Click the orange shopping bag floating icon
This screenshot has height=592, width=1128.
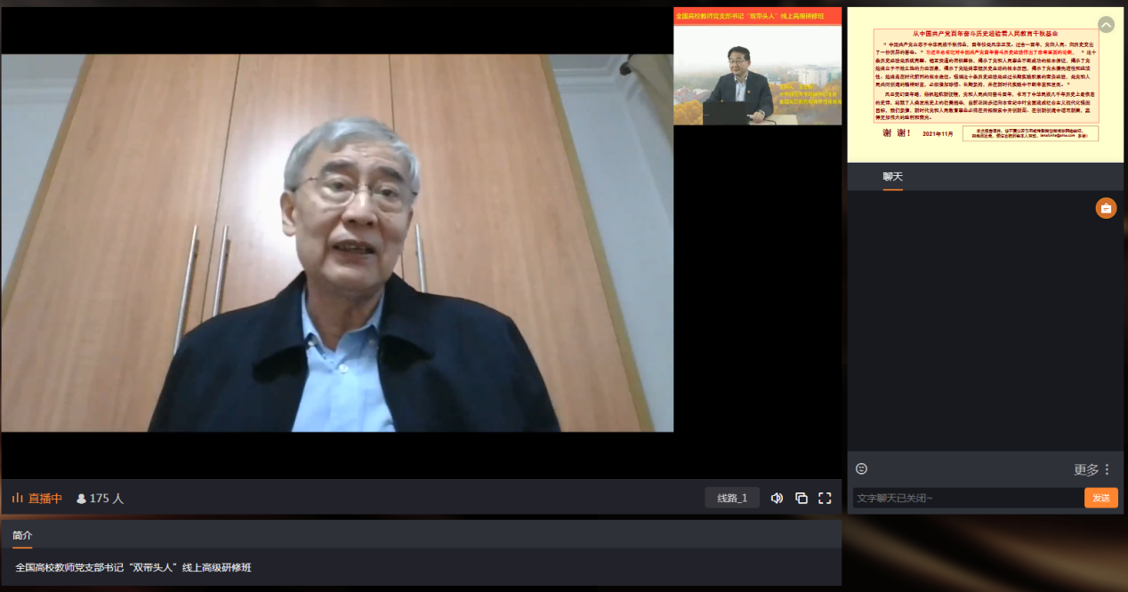(1106, 208)
